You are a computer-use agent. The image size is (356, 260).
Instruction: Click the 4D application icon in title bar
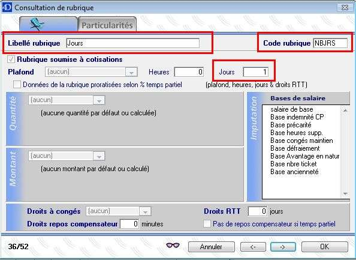[x=7, y=7]
